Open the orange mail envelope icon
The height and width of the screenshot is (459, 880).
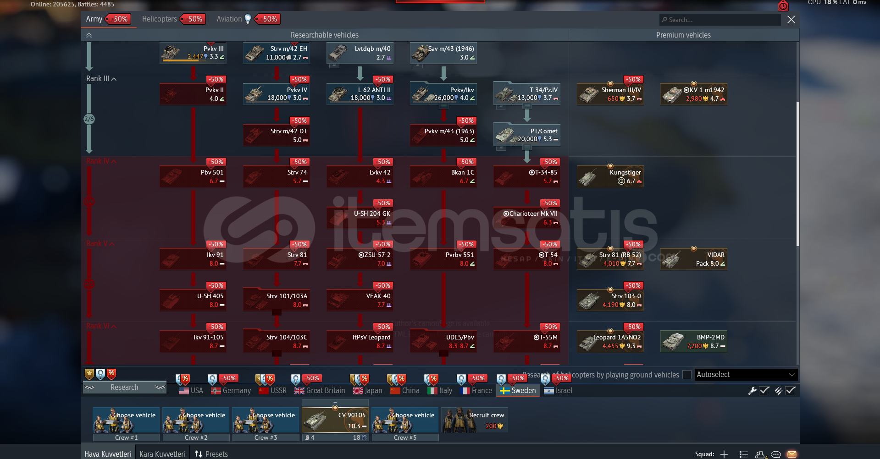click(792, 454)
